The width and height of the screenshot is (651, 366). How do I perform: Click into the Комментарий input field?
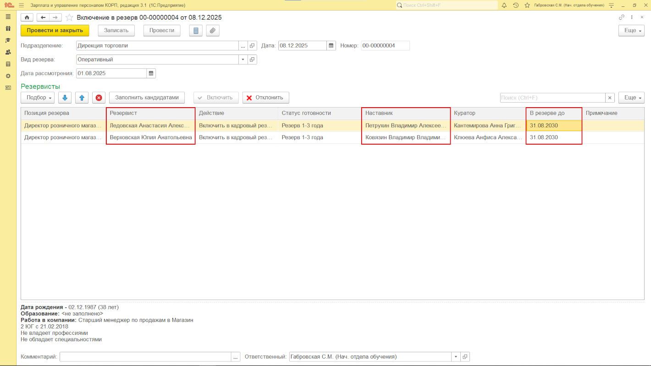click(x=145, y=357)
